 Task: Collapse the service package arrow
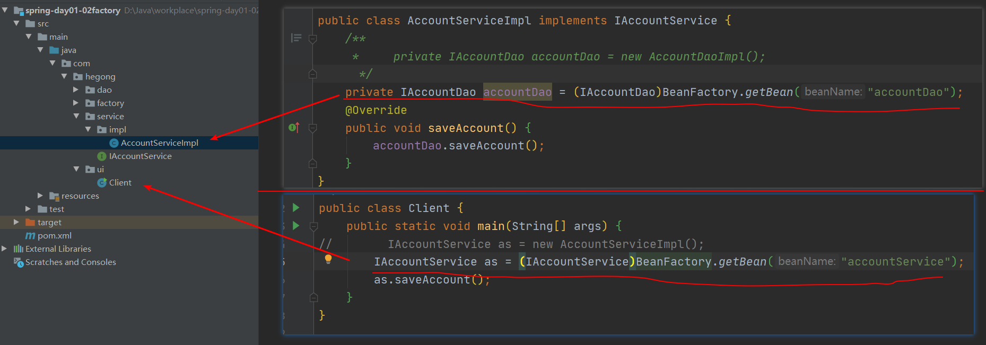[76, 116]
